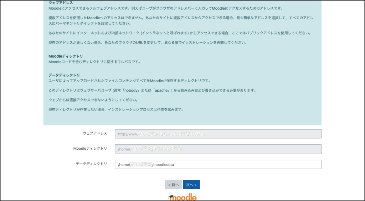This screenshot has width=365, height=201.
Task: Click the « 前へ previous button
Action: (174, 185)
